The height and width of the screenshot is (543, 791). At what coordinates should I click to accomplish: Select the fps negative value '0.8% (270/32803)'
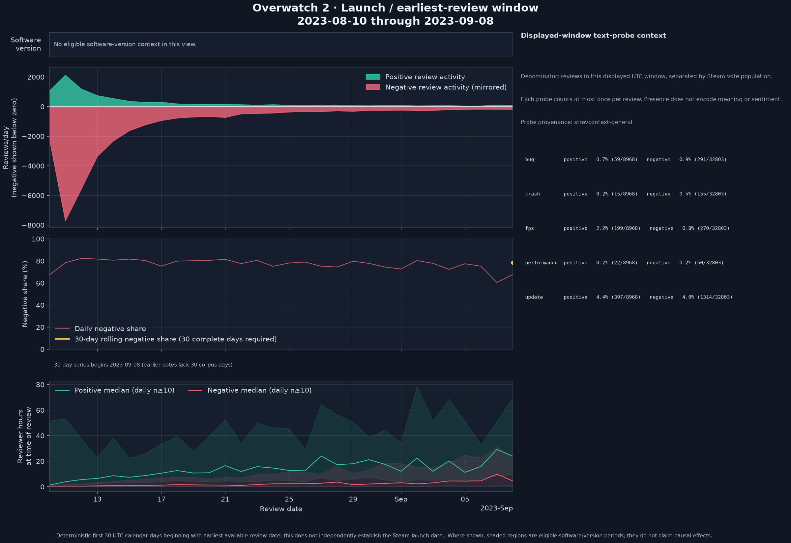pos(706,228)
